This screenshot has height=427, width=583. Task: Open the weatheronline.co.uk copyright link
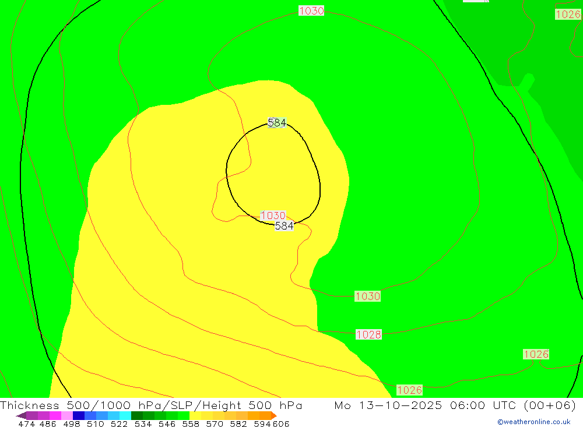[x=534, y=422]
